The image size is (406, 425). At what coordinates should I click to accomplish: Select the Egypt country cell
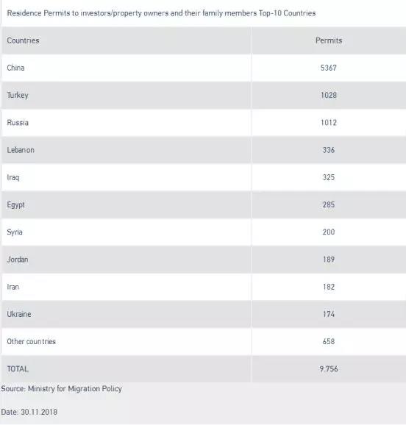15,205
